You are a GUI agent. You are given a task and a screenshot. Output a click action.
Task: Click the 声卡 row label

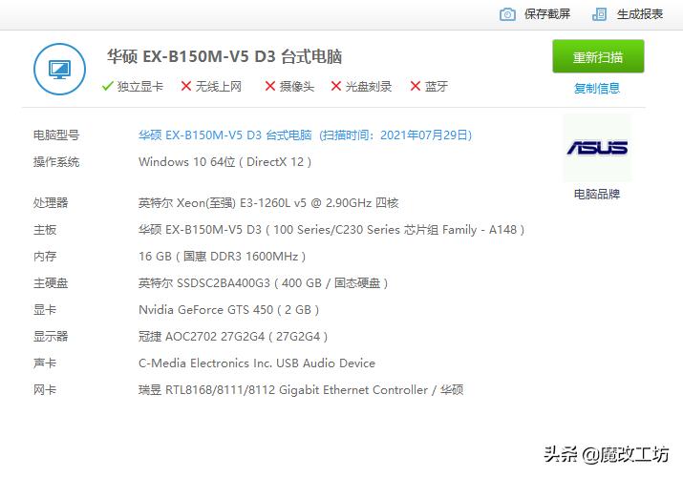45,363
